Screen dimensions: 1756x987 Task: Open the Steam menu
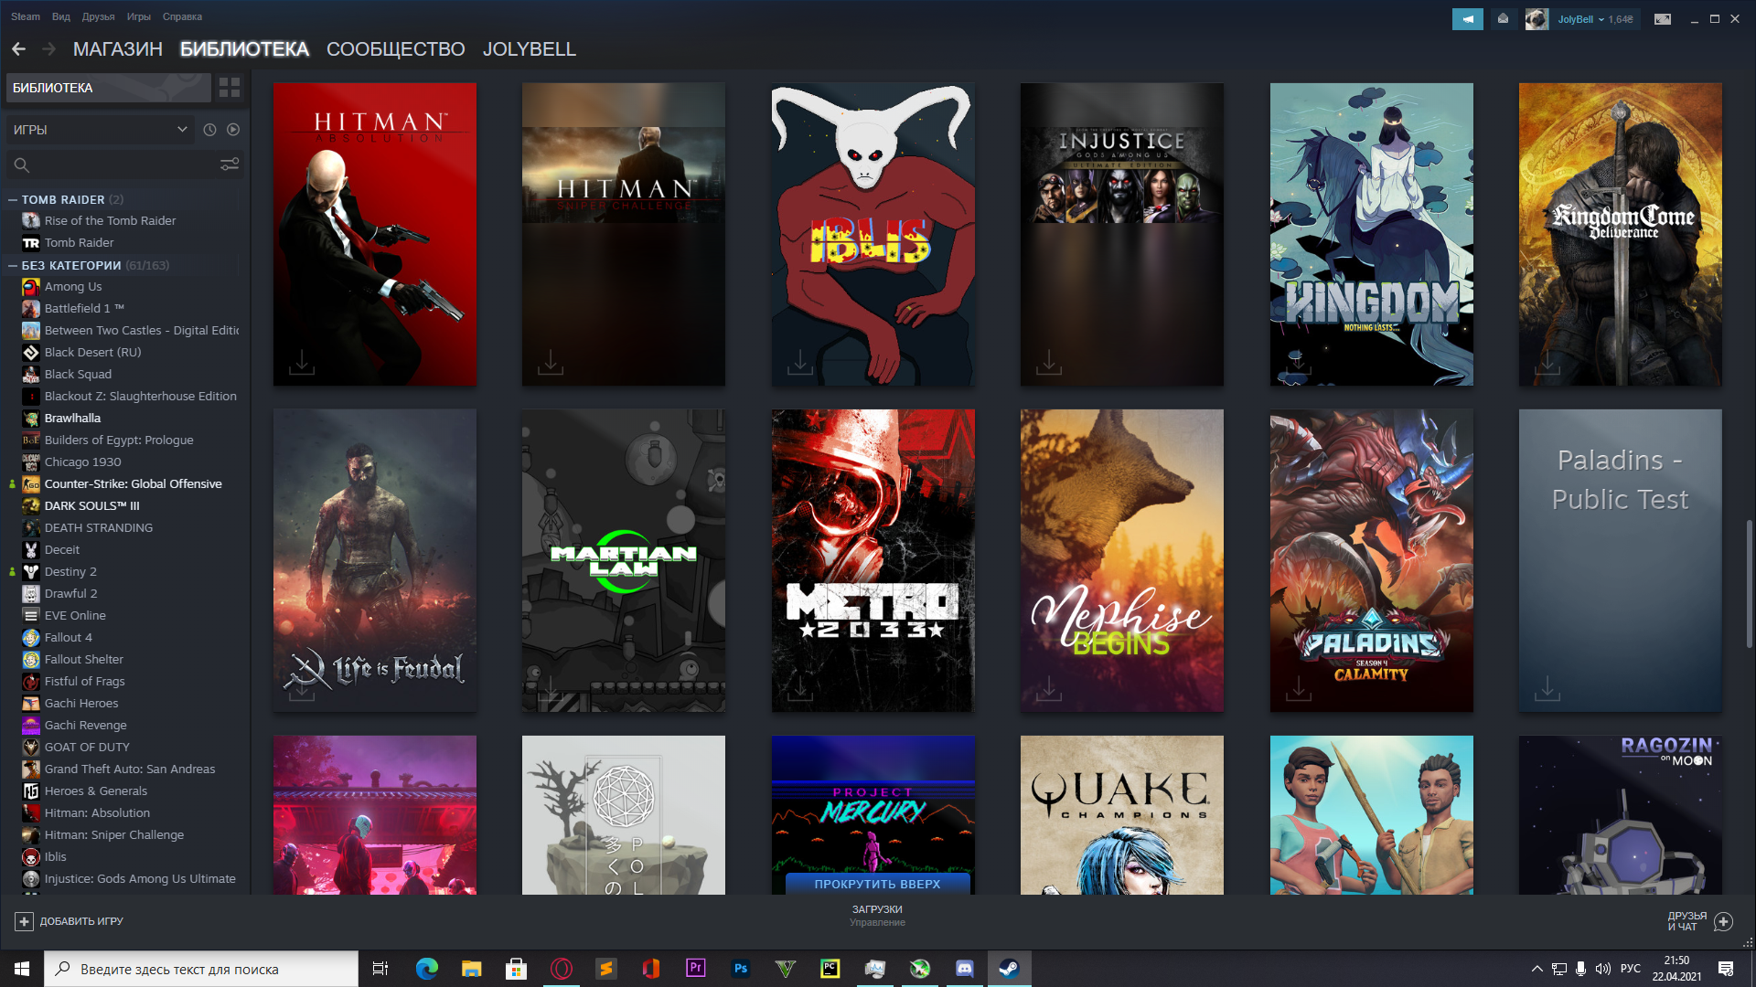point(26,16)
